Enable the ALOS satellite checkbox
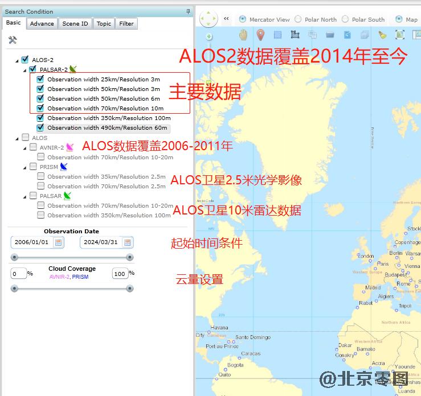421x396 pixels. [25, 138]
